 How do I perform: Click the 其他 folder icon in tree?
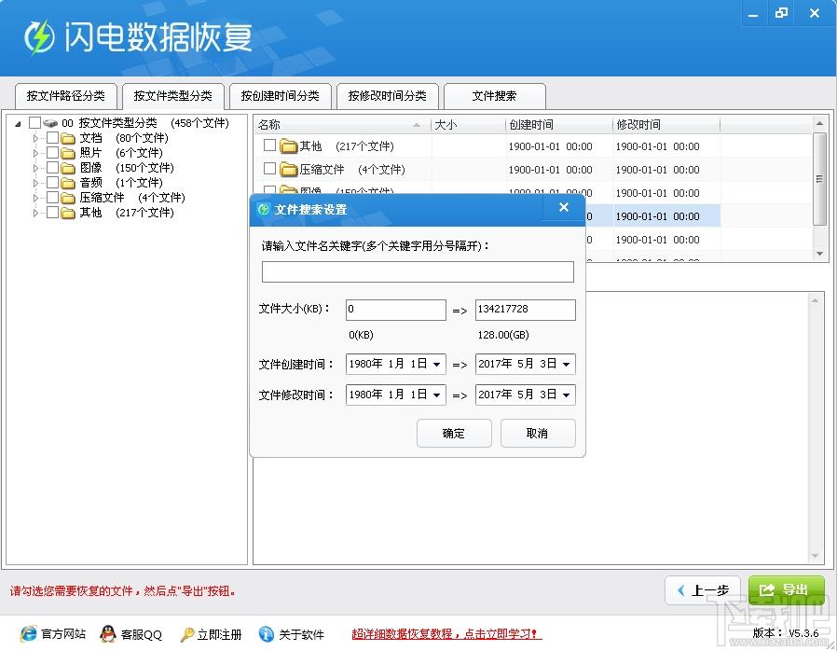pyautogui.click(x=68, y=214)
